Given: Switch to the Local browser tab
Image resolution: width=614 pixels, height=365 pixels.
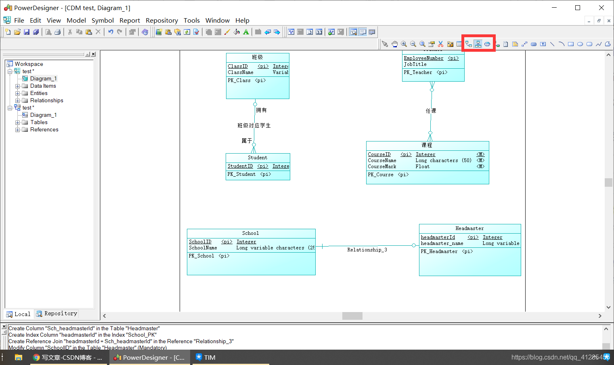Looking at the screenshot, I should click(19, 314).
